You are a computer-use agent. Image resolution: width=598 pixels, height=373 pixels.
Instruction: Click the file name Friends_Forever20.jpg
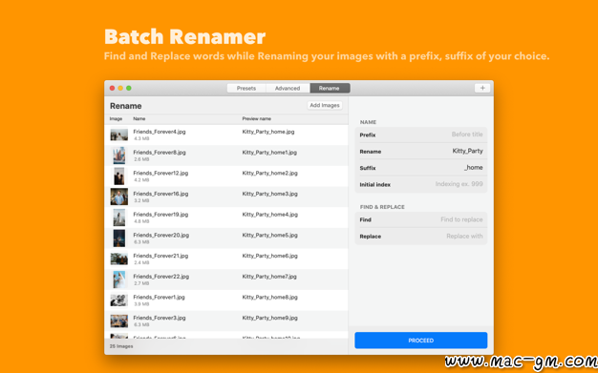[x=160, y=235]
